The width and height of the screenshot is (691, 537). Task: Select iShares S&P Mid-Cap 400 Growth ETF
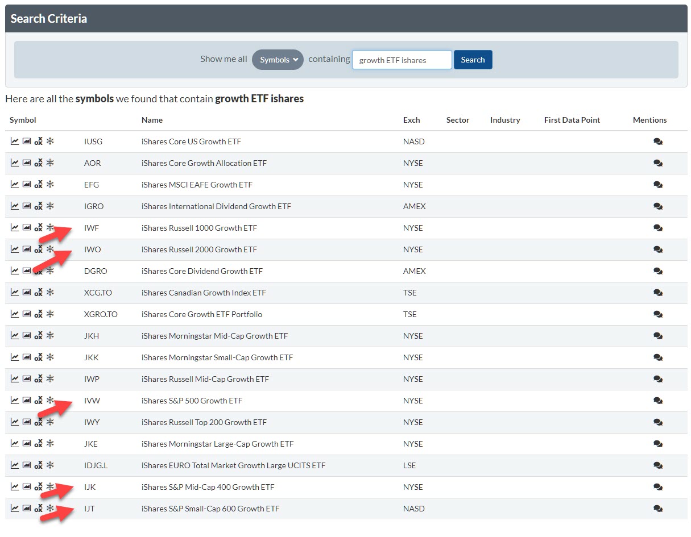click(207, 487)
